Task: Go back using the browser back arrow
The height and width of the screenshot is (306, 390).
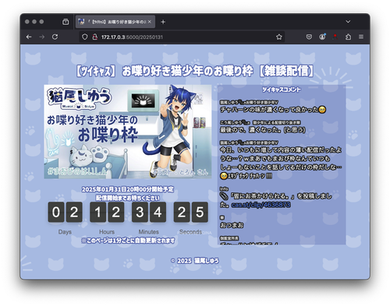Action: tap(29, 37)
